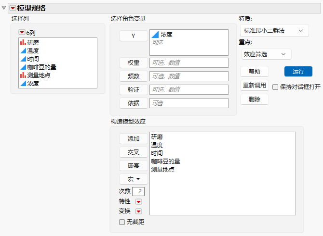This screenshot has height=236, width=323.
Task: Enable 保持对话框打开 checkbox
Action: coord(275,87)
